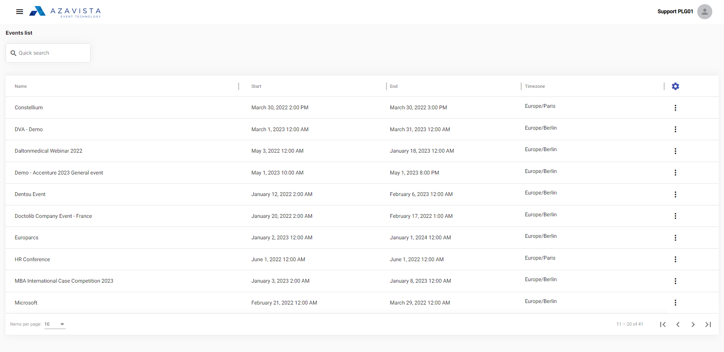Click end date February 6, 2023 12:00 AM

click(421, 194)
